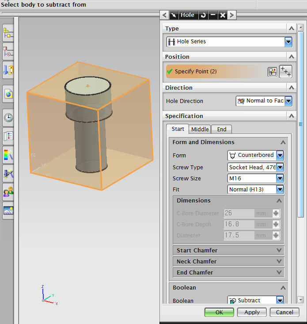The height and width of the screenshot is (324, 307).
Task: Switch to the Middle tab
Action: coord(200,129)
